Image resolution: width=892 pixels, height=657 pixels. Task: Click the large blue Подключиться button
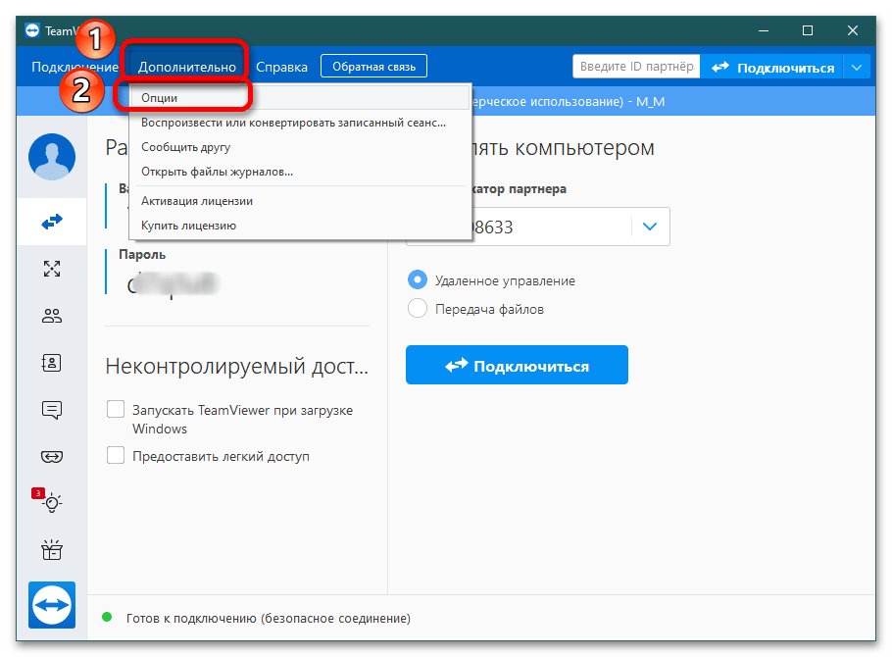tap(517, 365)
